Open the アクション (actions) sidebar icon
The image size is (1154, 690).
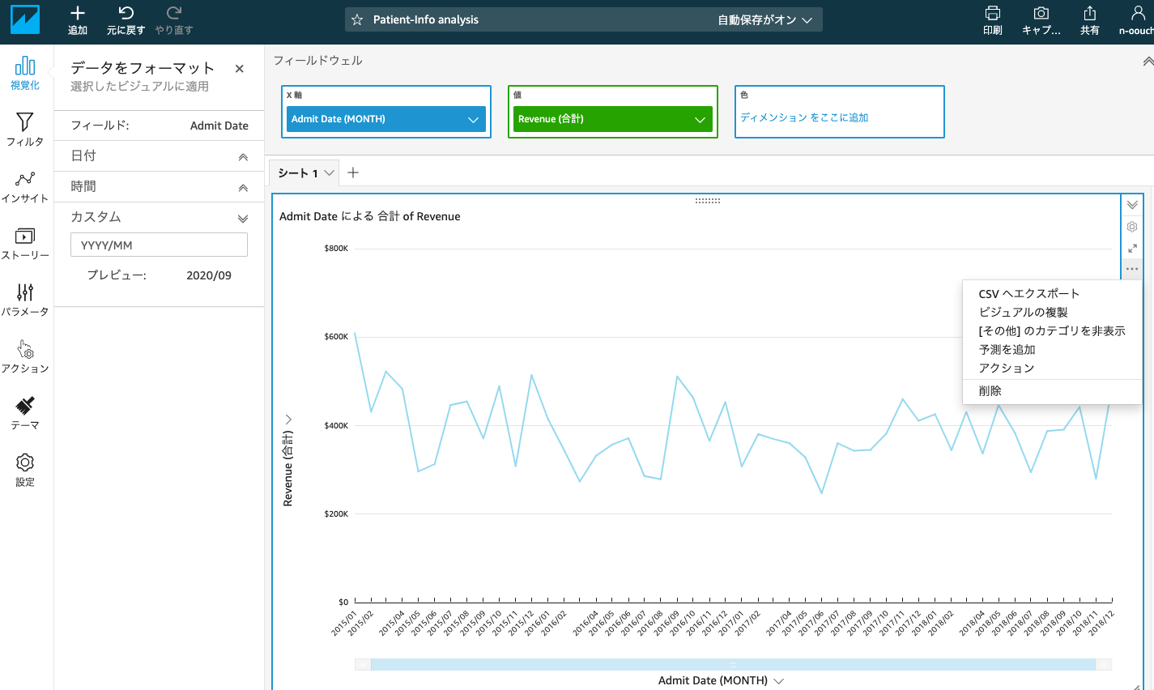coord(25,349)
